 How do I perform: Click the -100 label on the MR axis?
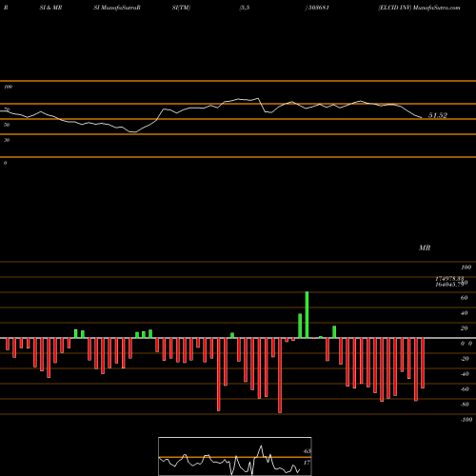(x=466, y=420)
